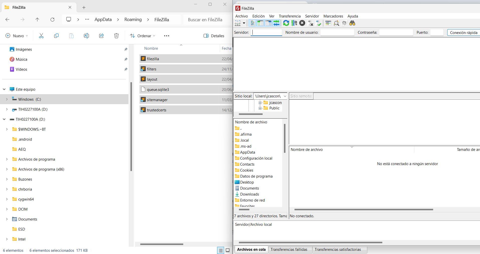
Task: Click the Nombre de usuario input field
Action: [337, 32]
